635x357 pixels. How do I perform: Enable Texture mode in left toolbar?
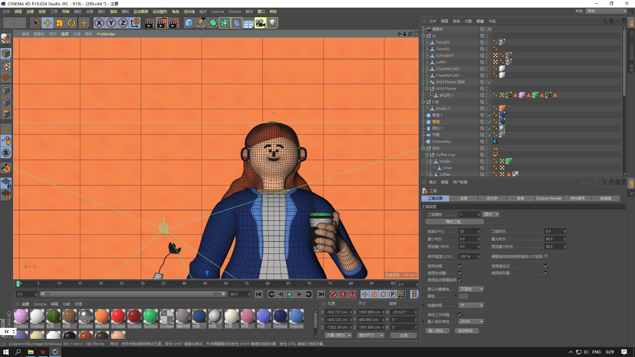point(6,66)
